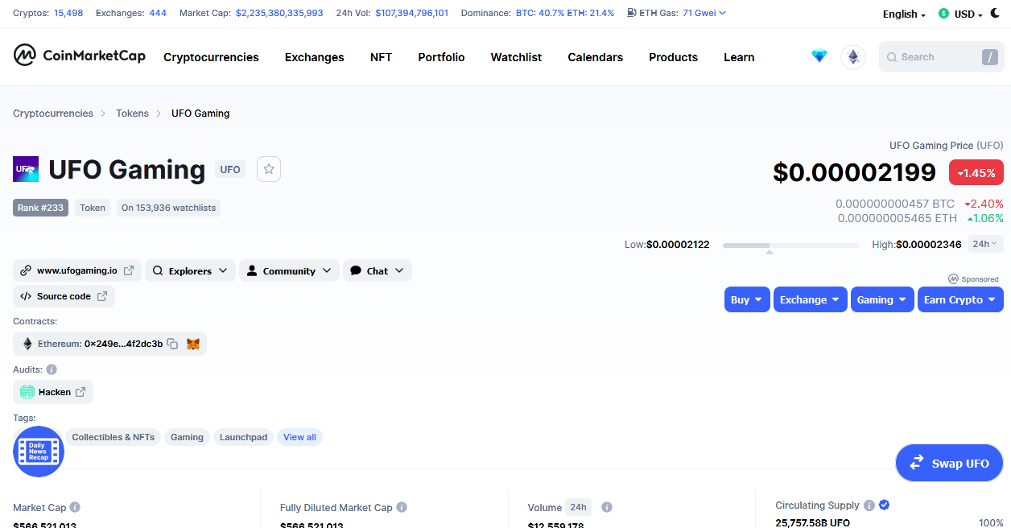Click the audits info icon
The width and height of the screenshot is (1011, 528).
click(52, 369)
